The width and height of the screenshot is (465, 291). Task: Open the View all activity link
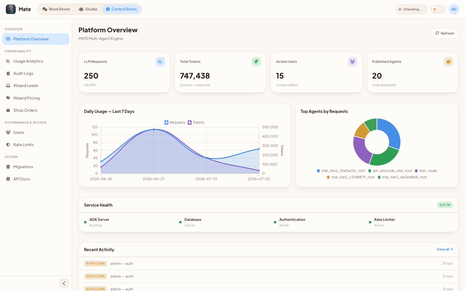(445, 249)
